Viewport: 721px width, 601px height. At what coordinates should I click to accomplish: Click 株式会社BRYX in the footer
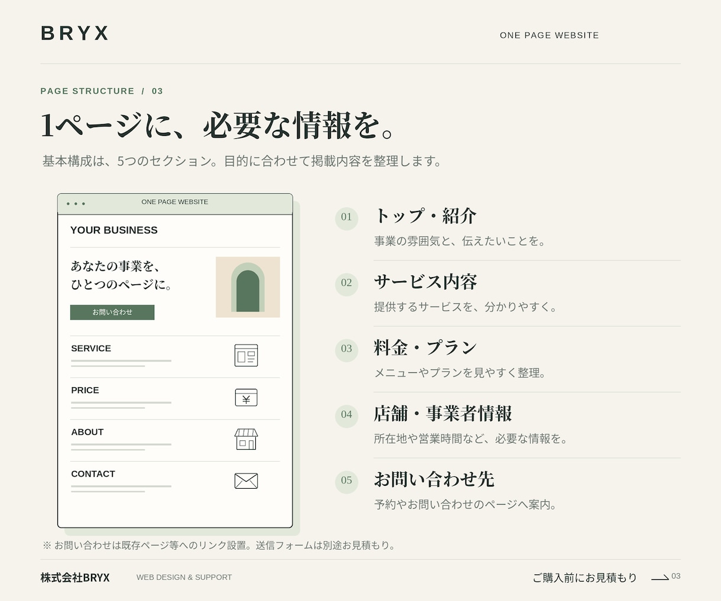[x=75, y=577]
